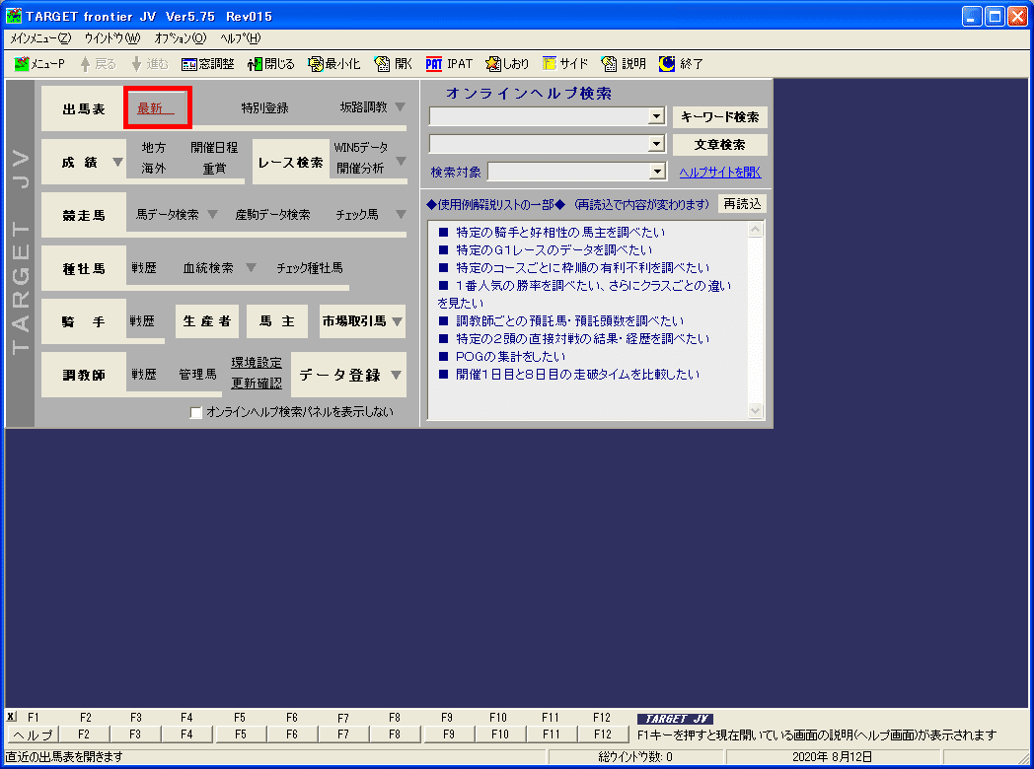1034x769 pixels.
Task: Click 特別登録 item
Action: [x=264, y=108]
